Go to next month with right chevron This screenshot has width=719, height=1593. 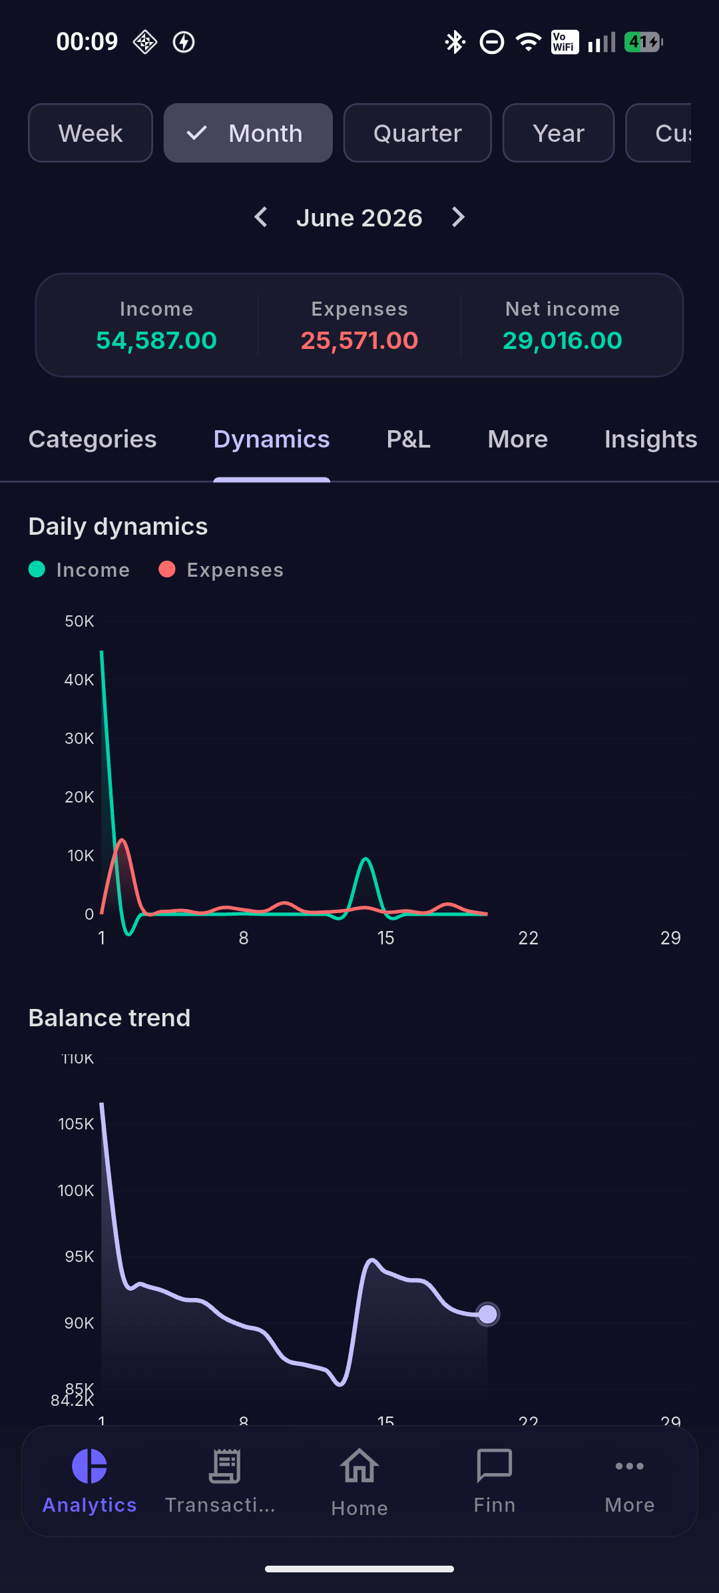458,217
